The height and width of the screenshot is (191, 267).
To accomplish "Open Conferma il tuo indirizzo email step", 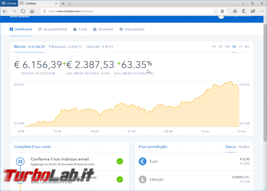I will tap(69, 161).
